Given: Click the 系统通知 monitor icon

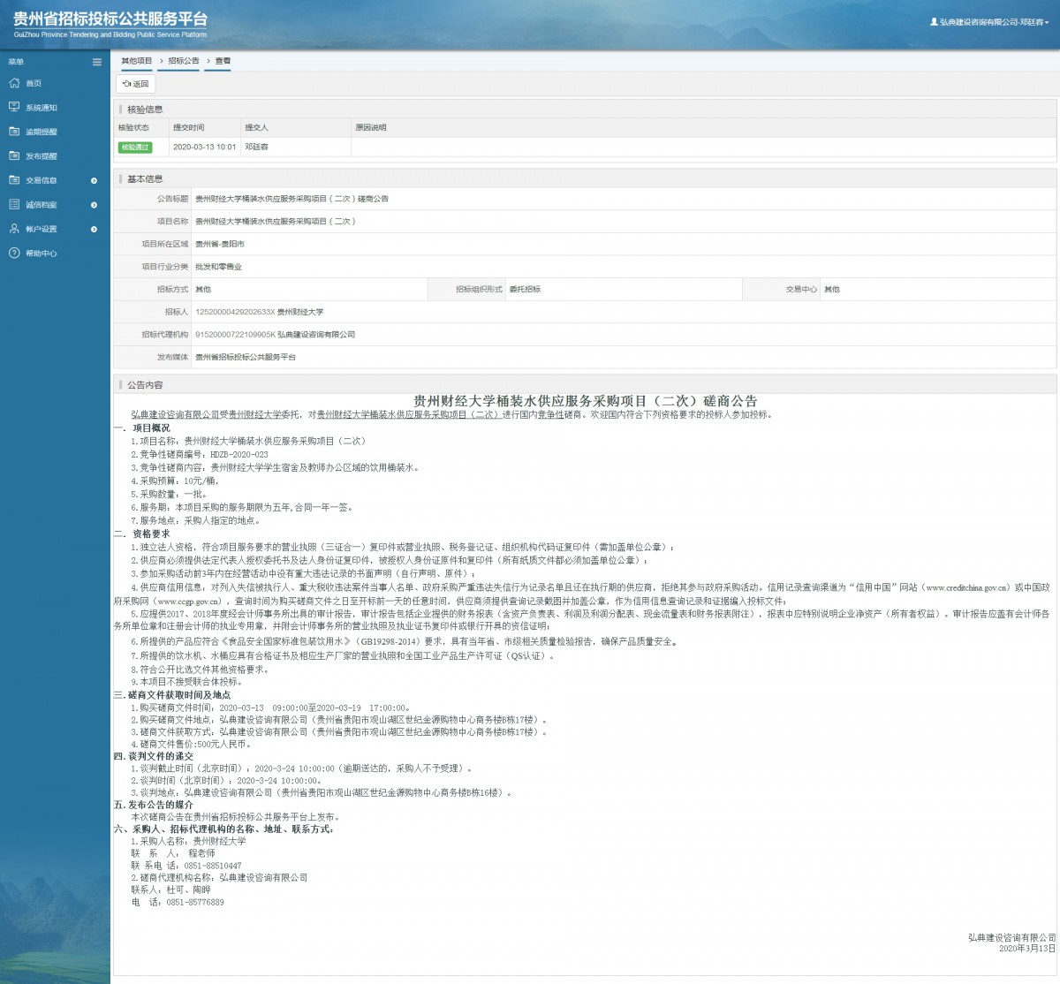Looking at the screenshot, I should point(14,107).
